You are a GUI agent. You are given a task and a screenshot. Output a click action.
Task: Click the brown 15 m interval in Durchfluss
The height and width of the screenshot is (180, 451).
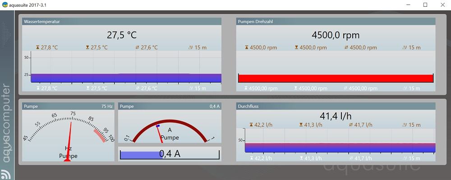[414, 125]
